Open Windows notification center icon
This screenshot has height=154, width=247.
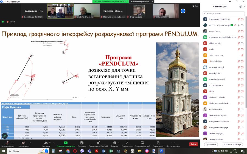click(242, 151)
